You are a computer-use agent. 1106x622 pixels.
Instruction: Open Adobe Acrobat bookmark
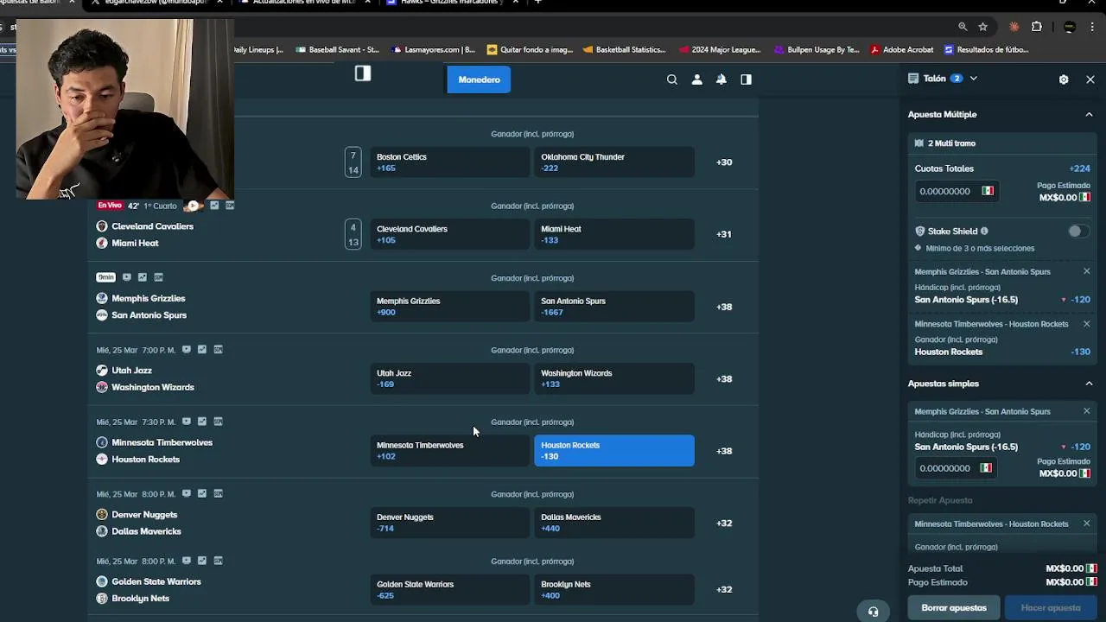901,50
